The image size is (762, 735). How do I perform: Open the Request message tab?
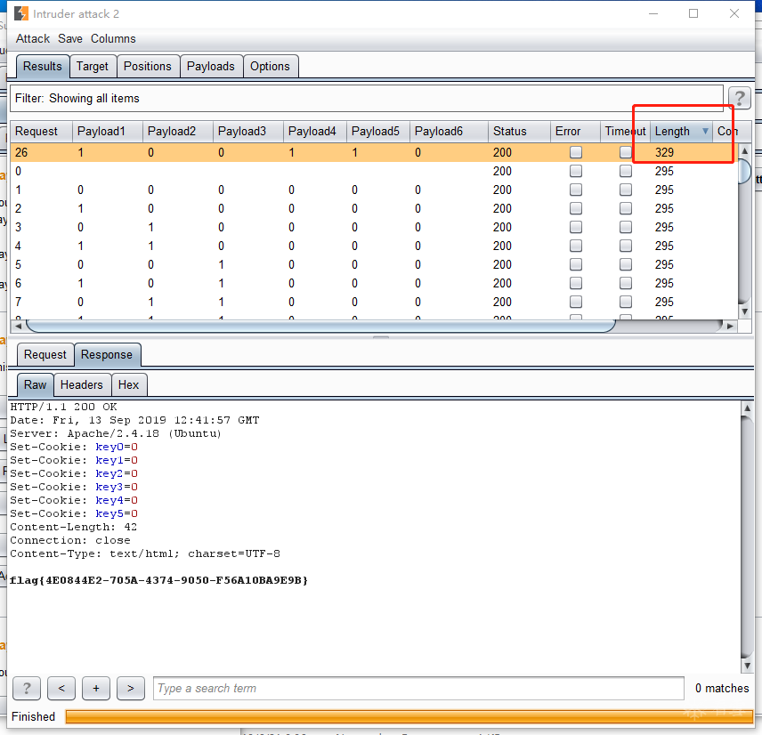click(x=45, y=355)
